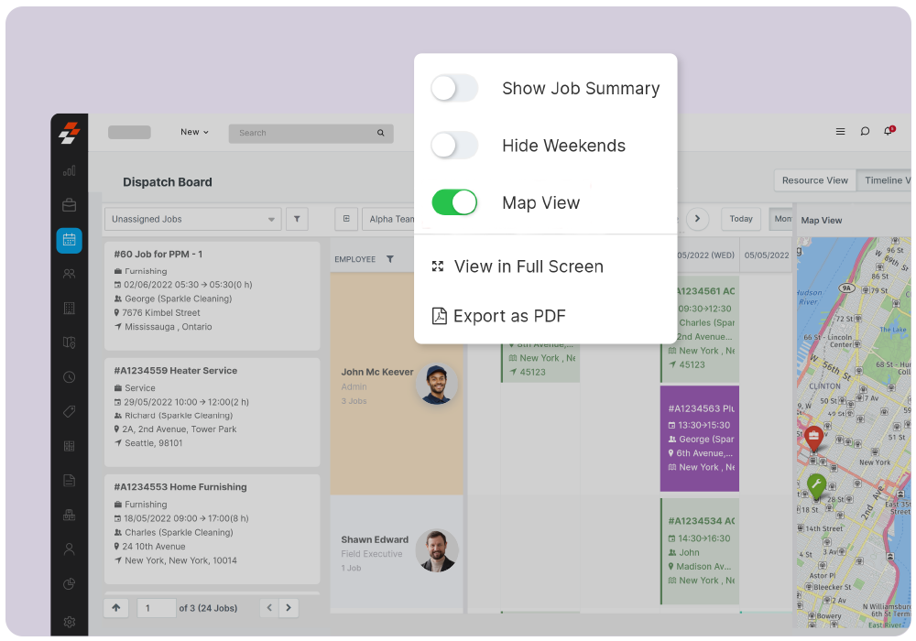Open the Unassigned Jobs dropdown

192,219
